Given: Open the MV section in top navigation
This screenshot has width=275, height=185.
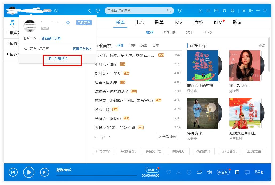Looking at the screenshot, I should pos(178,23).
